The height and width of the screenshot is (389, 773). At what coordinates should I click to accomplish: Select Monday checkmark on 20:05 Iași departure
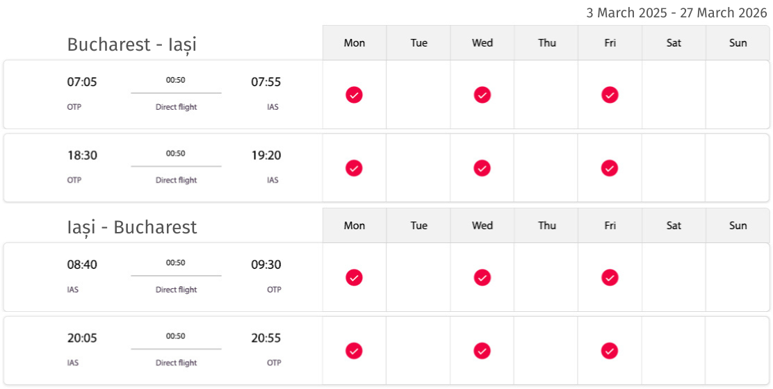tap(354, 351)
